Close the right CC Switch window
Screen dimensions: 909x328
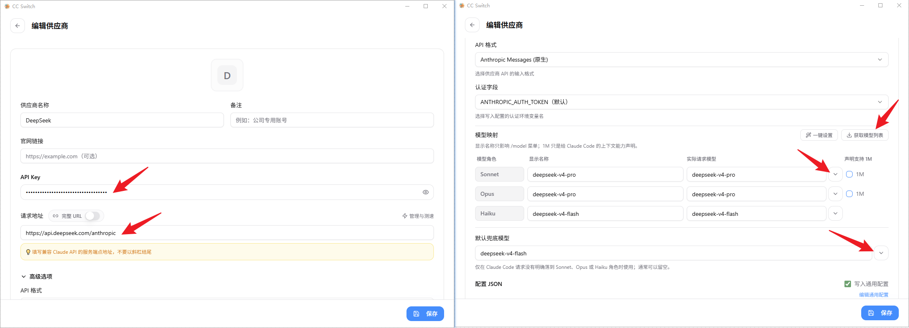(x=899, y=5)
